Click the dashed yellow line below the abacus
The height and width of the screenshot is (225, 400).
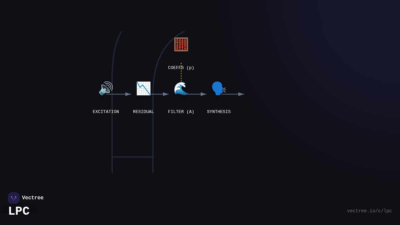(x=181, y=75)
